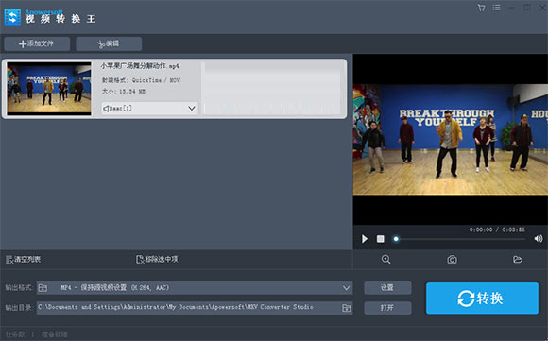Click the file name 小苹果广场舞分解动作.mp4
548x341 pixels.
click(140, 66)
